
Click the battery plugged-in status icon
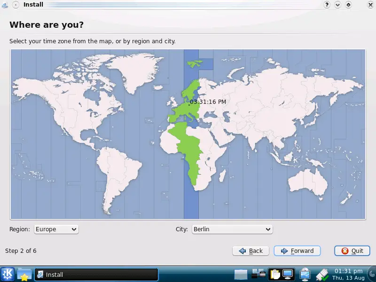coord(322,275)
